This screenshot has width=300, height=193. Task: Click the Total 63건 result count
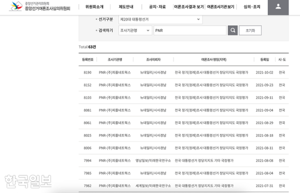point(87,47)
